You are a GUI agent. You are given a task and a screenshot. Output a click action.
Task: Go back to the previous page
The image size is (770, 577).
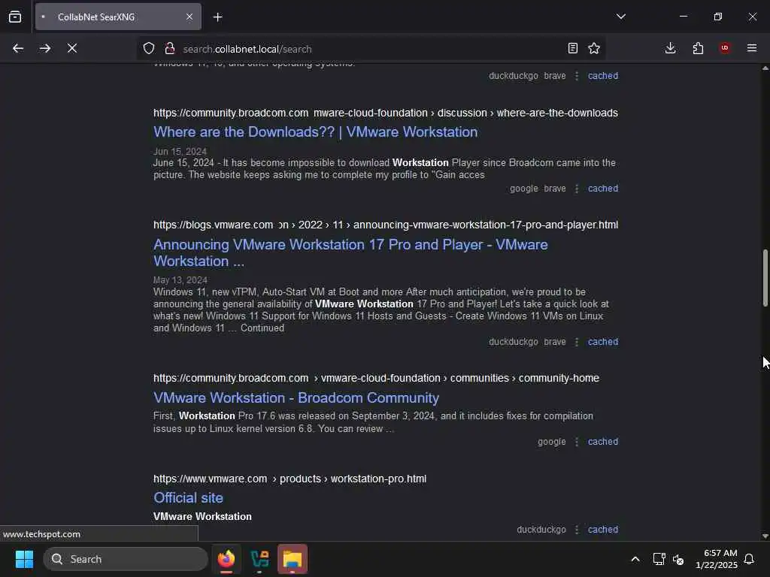coord(18,48)
